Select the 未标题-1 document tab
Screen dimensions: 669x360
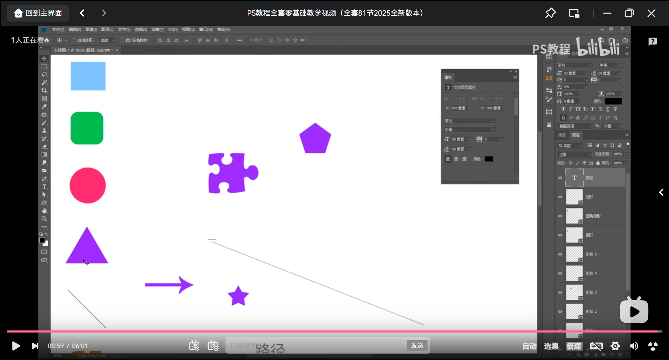(83, 50)
